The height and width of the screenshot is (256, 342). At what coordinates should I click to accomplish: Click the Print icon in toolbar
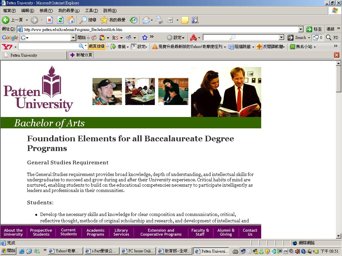pos(159,20)
